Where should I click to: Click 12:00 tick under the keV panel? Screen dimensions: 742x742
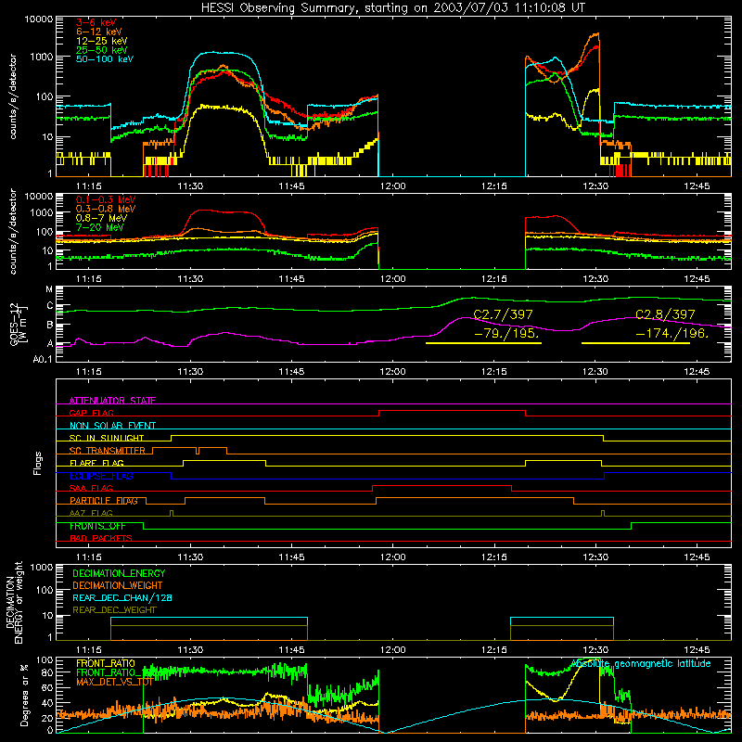point(392,186)
